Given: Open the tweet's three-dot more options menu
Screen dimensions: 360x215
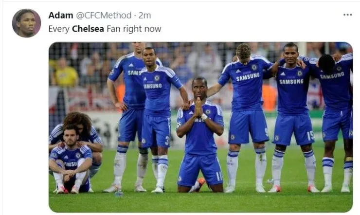Looking at the screenshot, I should [x=347, y=15].
